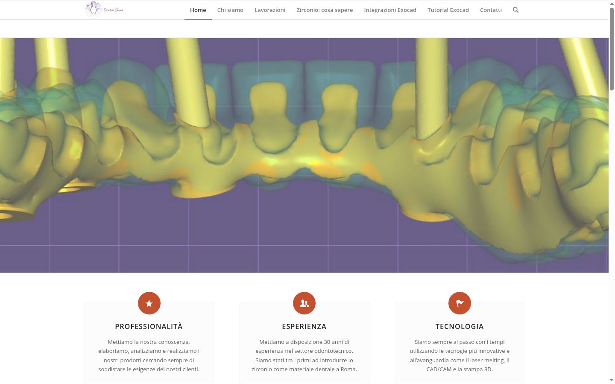
Task: Click the scrollbar down arrow
Action: coord(612,380)
